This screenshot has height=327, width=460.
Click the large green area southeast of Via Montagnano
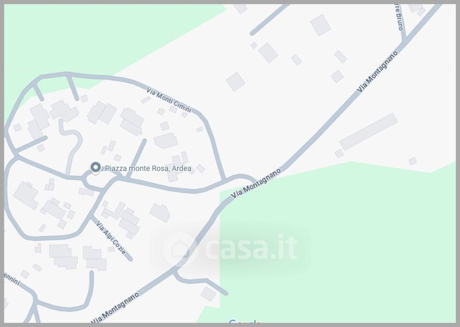coord(338,244)
